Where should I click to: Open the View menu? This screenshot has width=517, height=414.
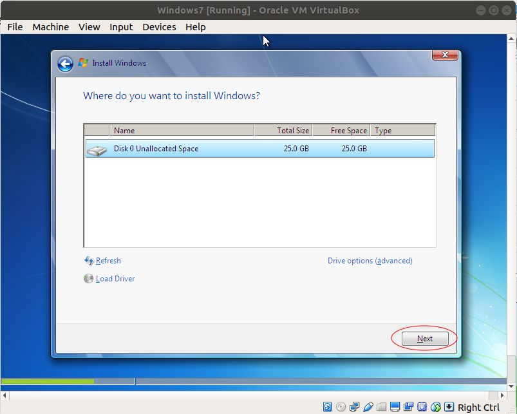[x=89, y=27]
